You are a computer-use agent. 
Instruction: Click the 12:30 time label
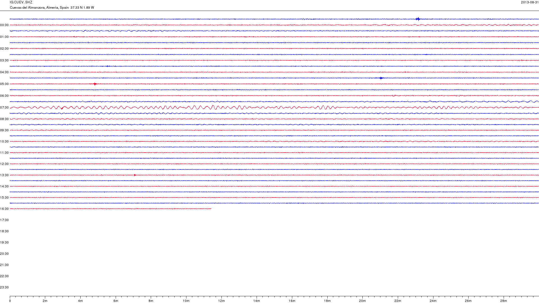pos(4,164)
